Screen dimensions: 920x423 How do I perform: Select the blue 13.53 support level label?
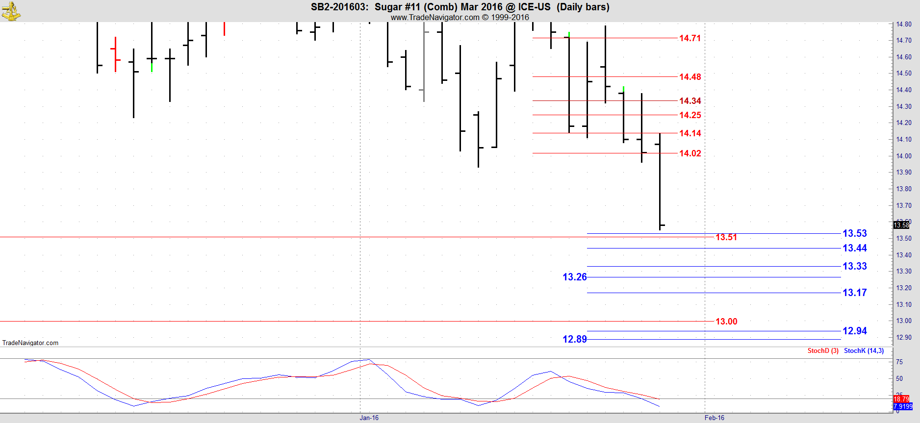[855, 233]
